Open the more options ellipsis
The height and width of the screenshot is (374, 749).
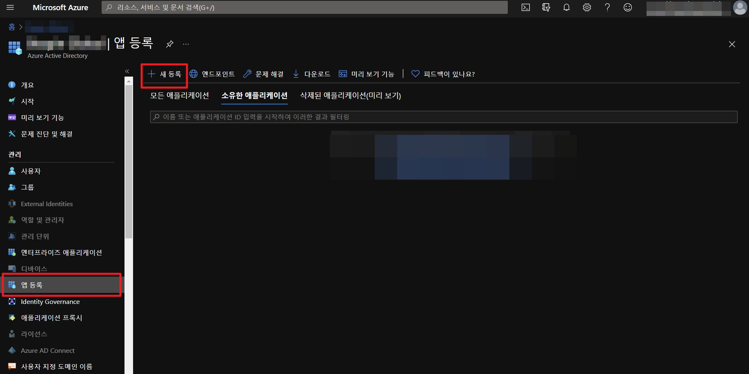(x=186, y=44)
